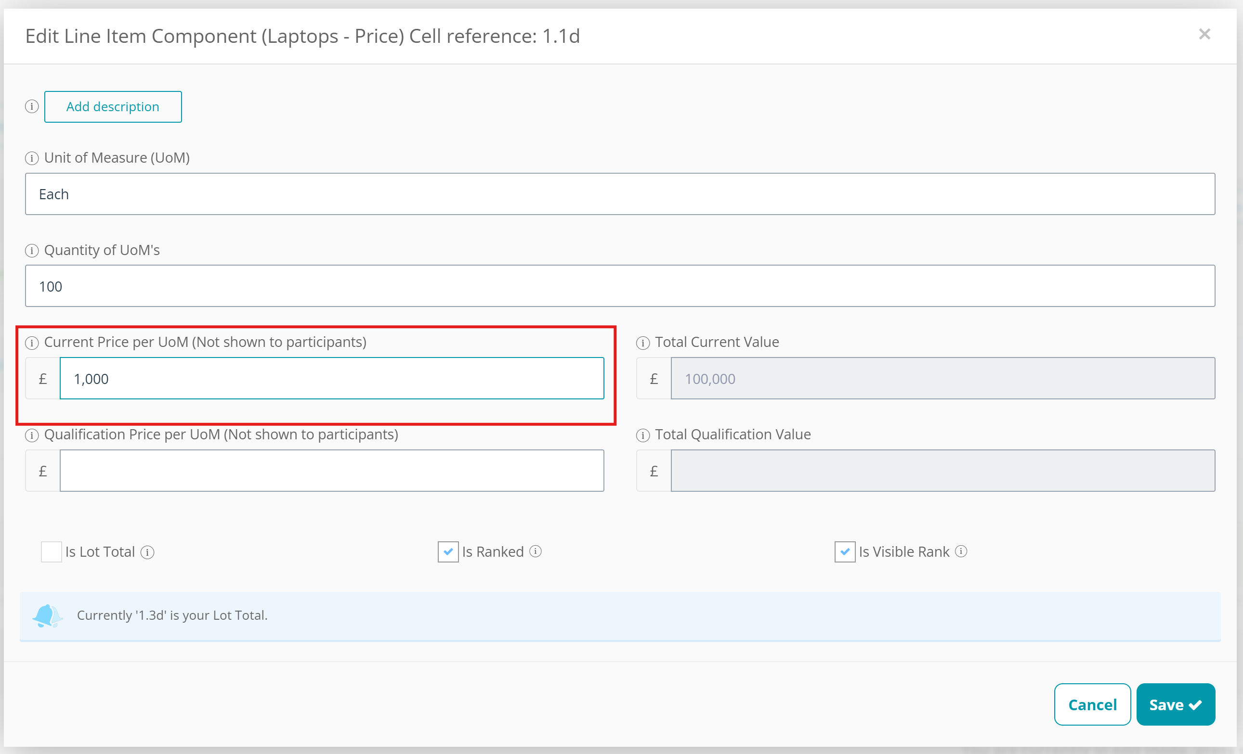Click the Current Price per UoM input
This screenshot has width=1243, height=754.
pos(331,379)
